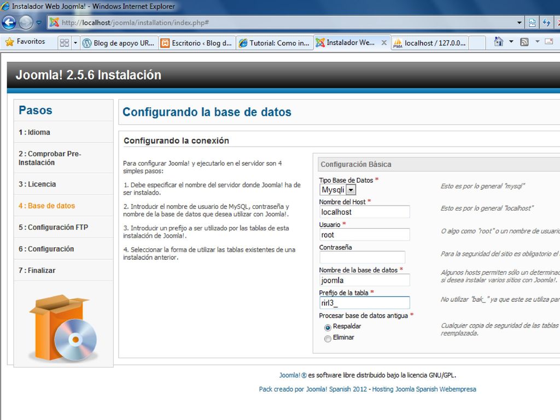Click the Prefijo de la tabla field
The height and width of the screenshot is (420, 560).
364,303
